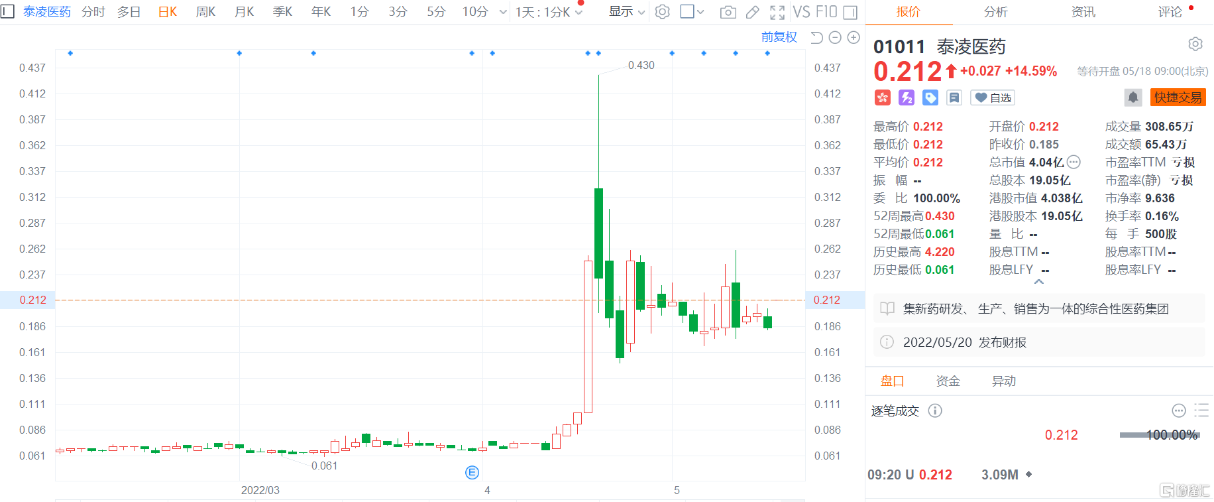Open 显示 display options dropdown
This screenshot has width=1214, height=502.
point(626,12)
